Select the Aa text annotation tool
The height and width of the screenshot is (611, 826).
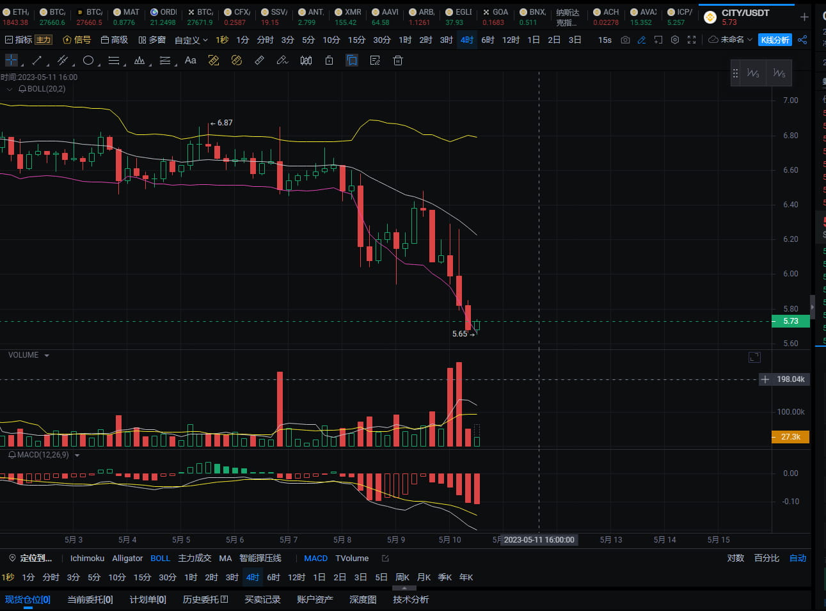pyautogui.click(x=190, y=60)
